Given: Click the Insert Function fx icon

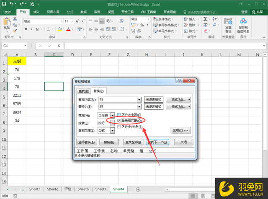Looking at the screenshot, I should pyautogui.click(x=59, y=46).
